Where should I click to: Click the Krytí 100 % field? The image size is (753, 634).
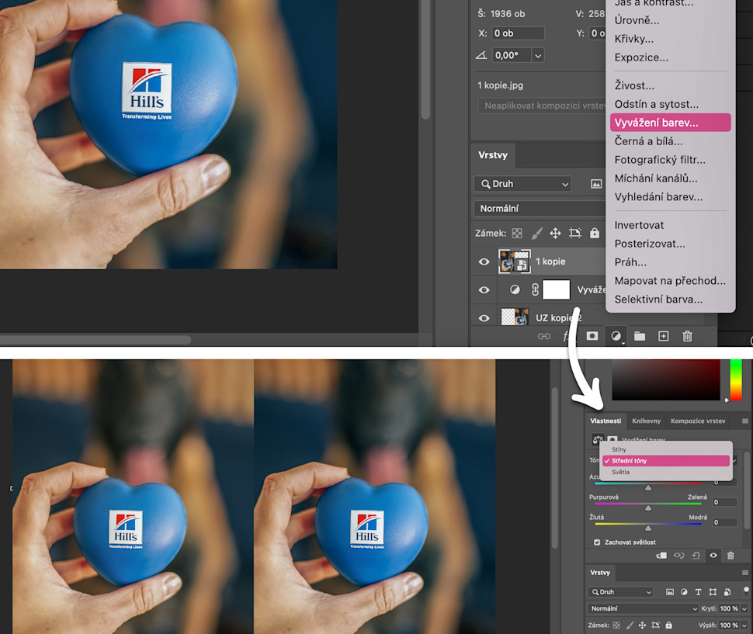tap(729, 608)
